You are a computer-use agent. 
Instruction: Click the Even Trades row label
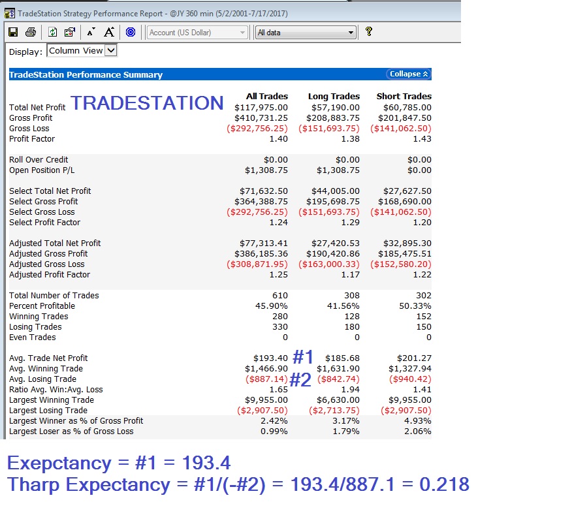[33, 337]
